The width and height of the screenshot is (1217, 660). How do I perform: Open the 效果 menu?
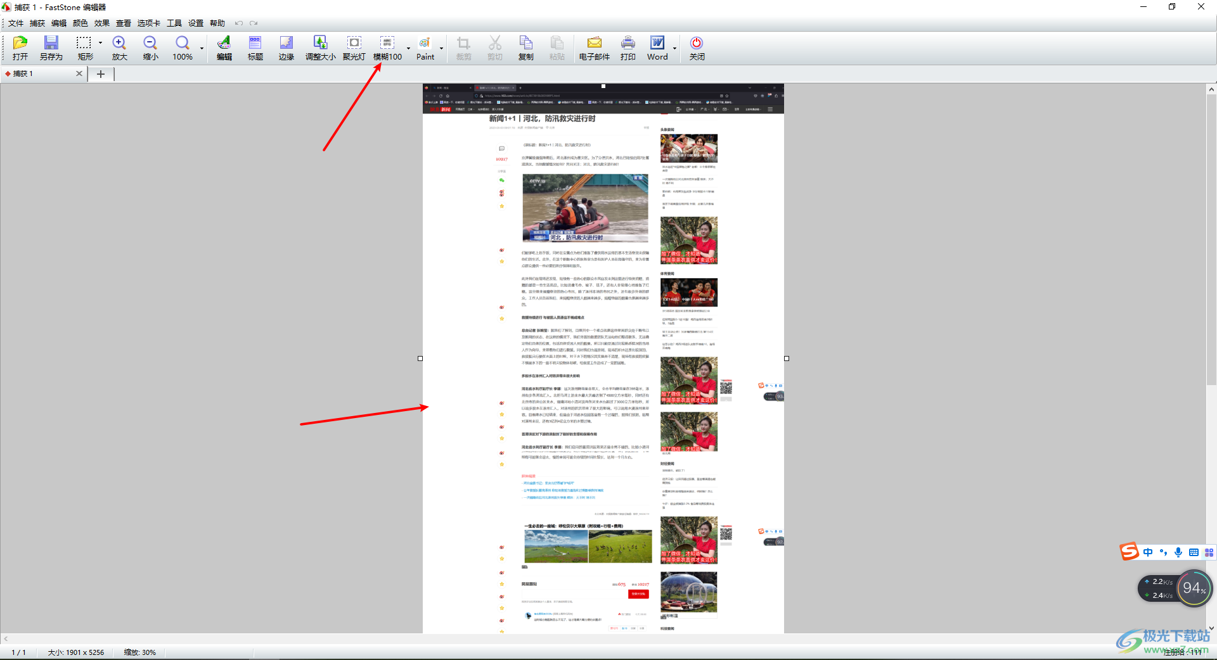pyautogui.click(x=102, y=23)
